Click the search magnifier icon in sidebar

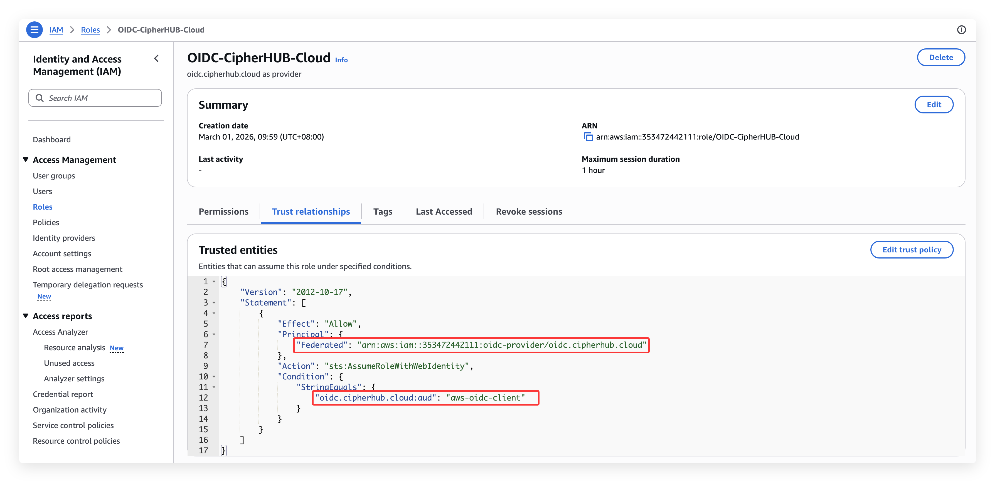40,98
